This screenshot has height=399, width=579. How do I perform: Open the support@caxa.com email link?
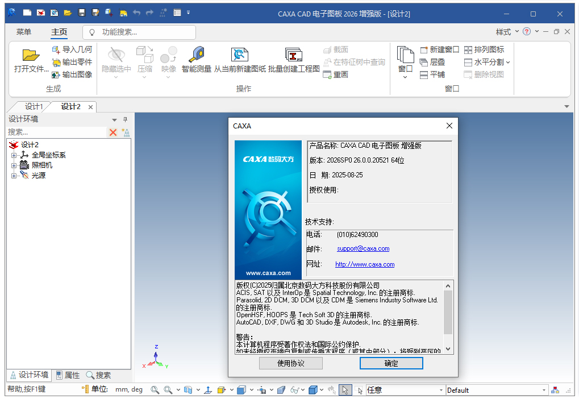point(363,248)
